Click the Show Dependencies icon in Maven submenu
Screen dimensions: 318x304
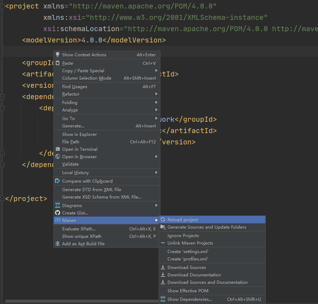click(163, 299)
